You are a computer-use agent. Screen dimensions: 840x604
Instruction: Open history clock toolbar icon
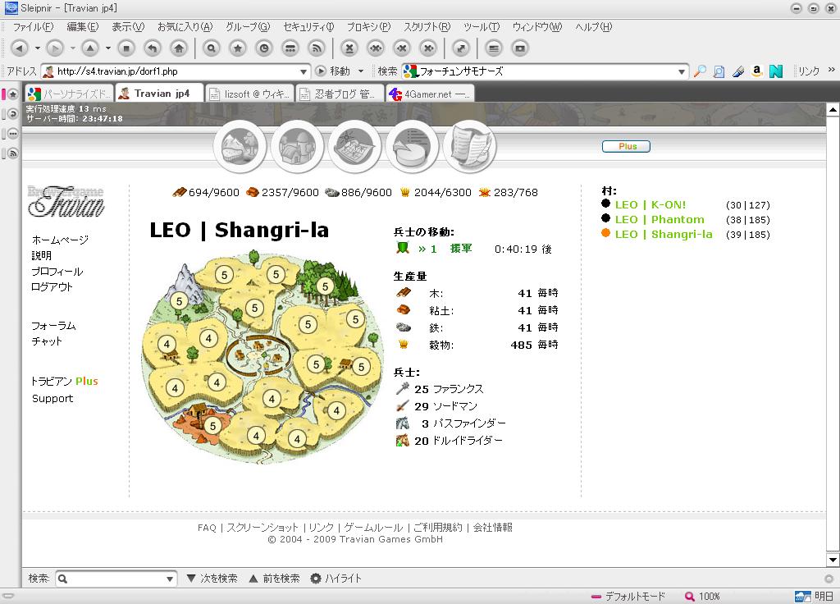pos(264,48)
